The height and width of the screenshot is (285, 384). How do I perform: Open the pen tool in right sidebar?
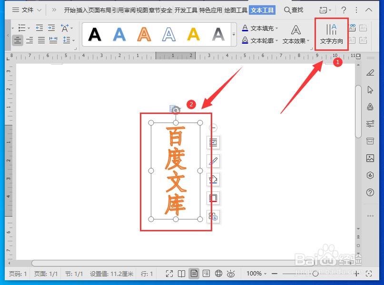click(370, 73)
